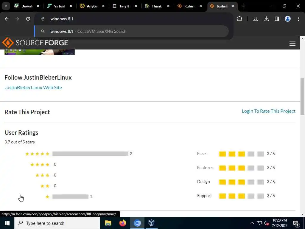Open the SourceForge hamburger menu
This screenshot has width=305, height=229.
coord(292,43)
